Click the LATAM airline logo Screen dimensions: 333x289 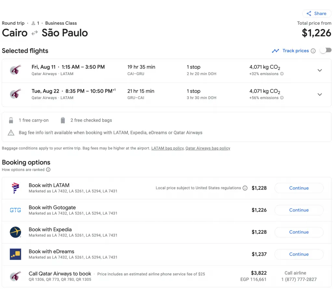tap(15, 188)
